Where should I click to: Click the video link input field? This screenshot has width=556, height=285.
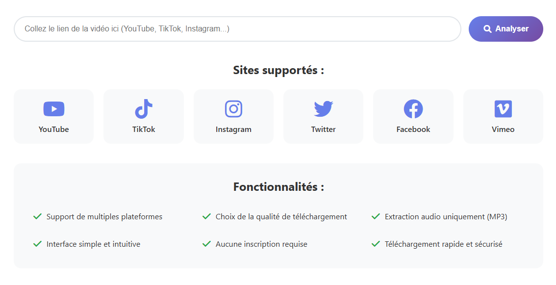(x=238, y=29)
